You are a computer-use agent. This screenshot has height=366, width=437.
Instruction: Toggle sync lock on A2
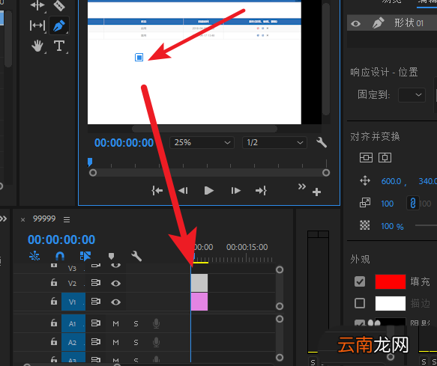[96, 342]
